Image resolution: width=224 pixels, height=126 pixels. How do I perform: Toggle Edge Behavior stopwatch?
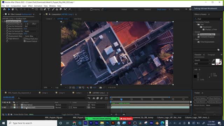[x=7, y=39]
